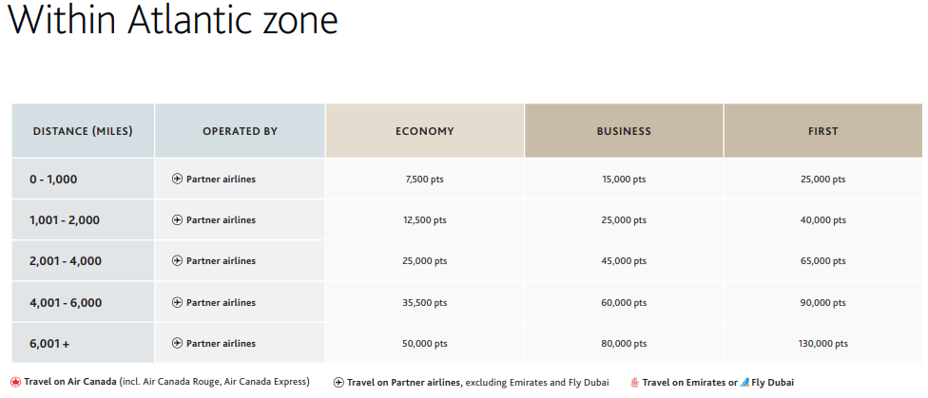Click the partner airline icon in 4,001 - 6,000 row
The height and width of the screenshot is (398, 928).
[177, 302]
